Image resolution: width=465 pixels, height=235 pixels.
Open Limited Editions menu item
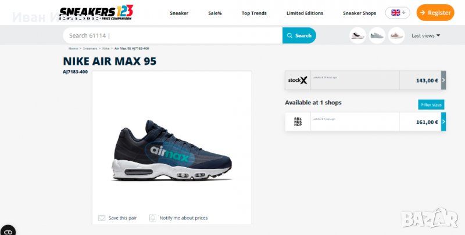click(x=305, y=13)
